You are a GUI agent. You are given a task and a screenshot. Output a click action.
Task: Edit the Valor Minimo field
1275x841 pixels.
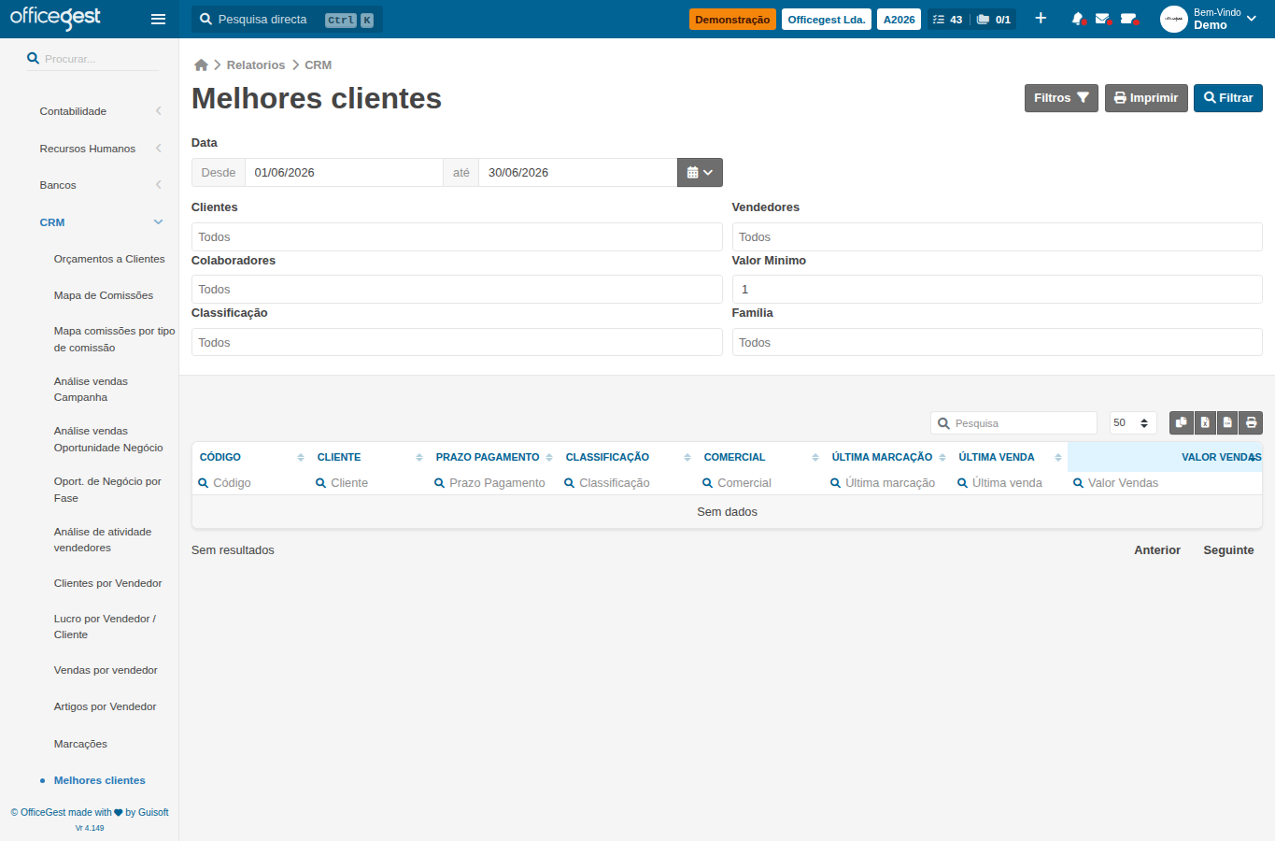[x=997, y=289]
